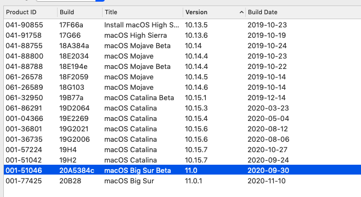
Task: Select build date 2020-09-24
Action: (268, 160)
